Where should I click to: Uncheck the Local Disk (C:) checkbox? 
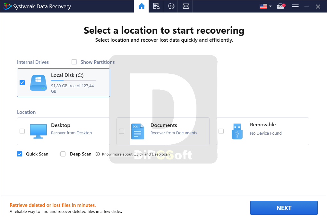[x=22, y=83]
